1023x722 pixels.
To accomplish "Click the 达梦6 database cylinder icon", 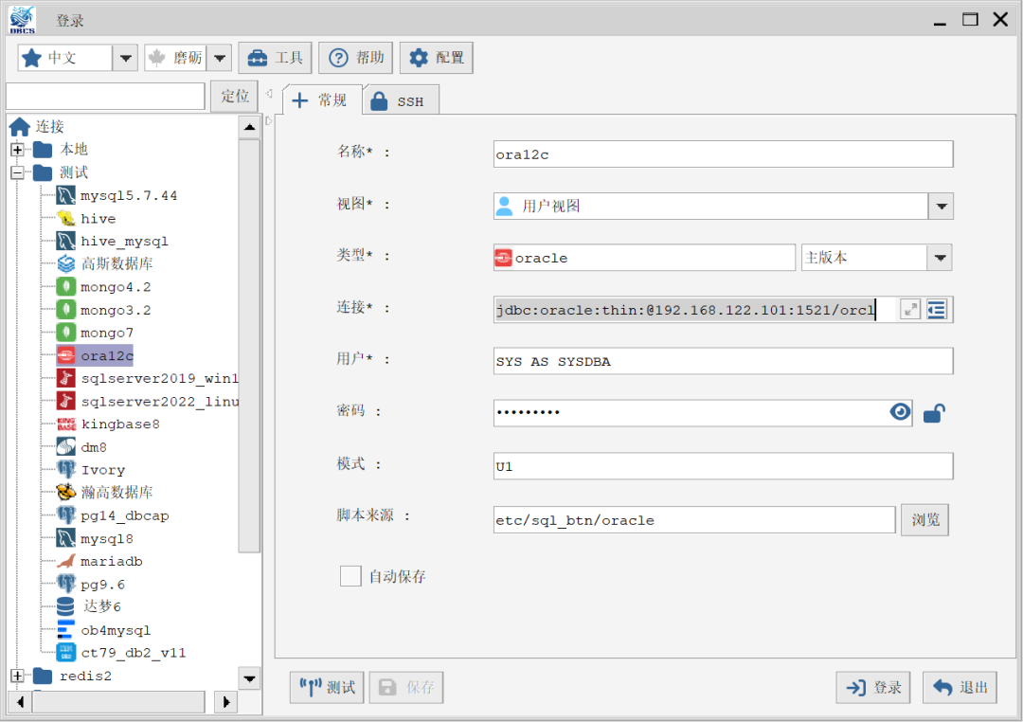I will click(x=66, y=606).
